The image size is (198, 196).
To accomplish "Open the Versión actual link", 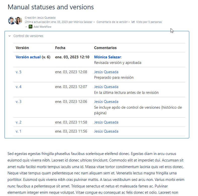I will click(x=28, y=57).
